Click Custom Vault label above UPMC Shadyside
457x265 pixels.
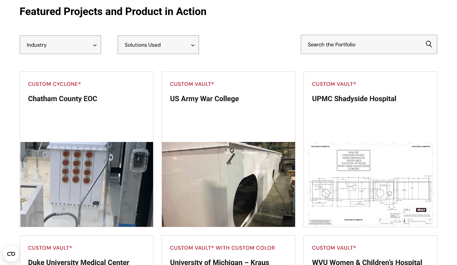[x=334, y=84]
